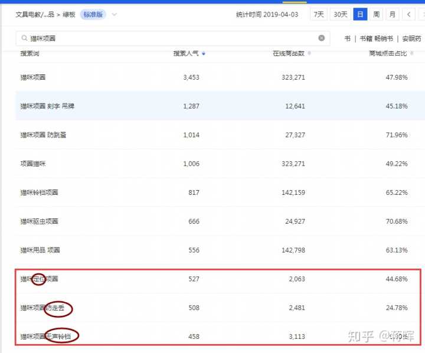Clear the search box with the X icon

click(x=321, y=38)
